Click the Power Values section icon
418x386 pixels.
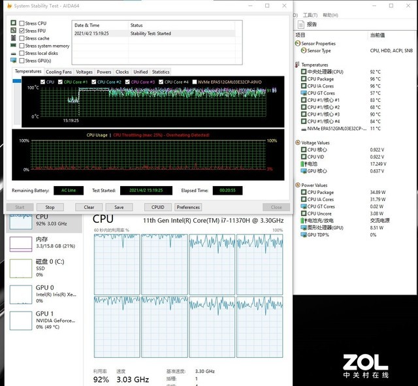pos(298,185)
